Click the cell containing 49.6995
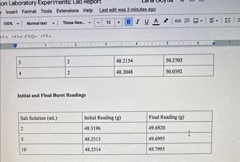This screenshot has width=240, height=162. point(179,138)
